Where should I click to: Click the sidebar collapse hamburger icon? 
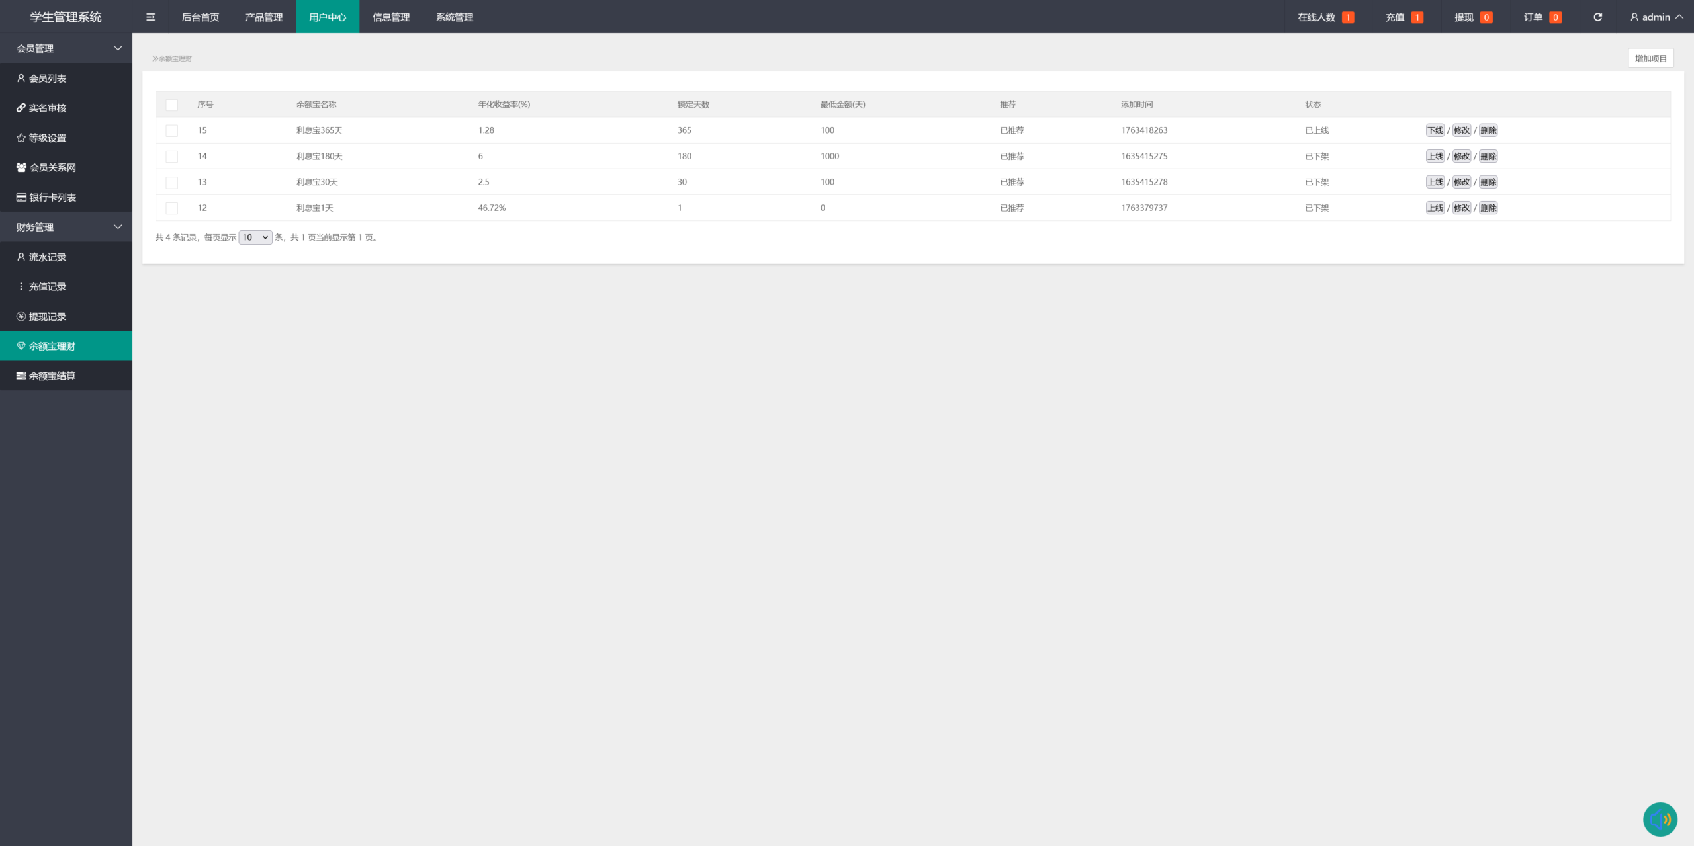click(x=150, y=17)
